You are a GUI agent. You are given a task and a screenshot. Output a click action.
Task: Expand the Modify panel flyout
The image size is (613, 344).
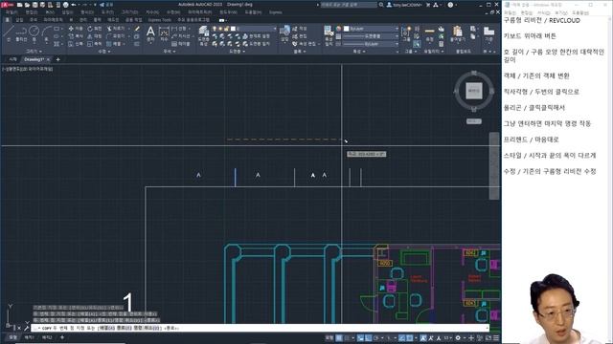point(104,51)
